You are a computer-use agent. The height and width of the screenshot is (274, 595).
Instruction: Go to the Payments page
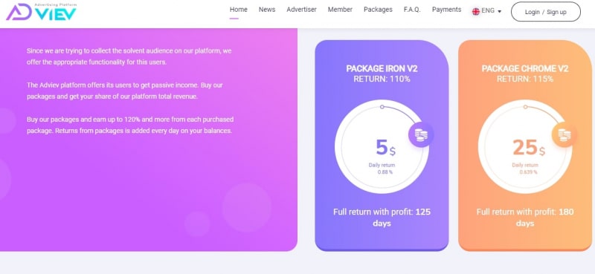coord(447,10)
